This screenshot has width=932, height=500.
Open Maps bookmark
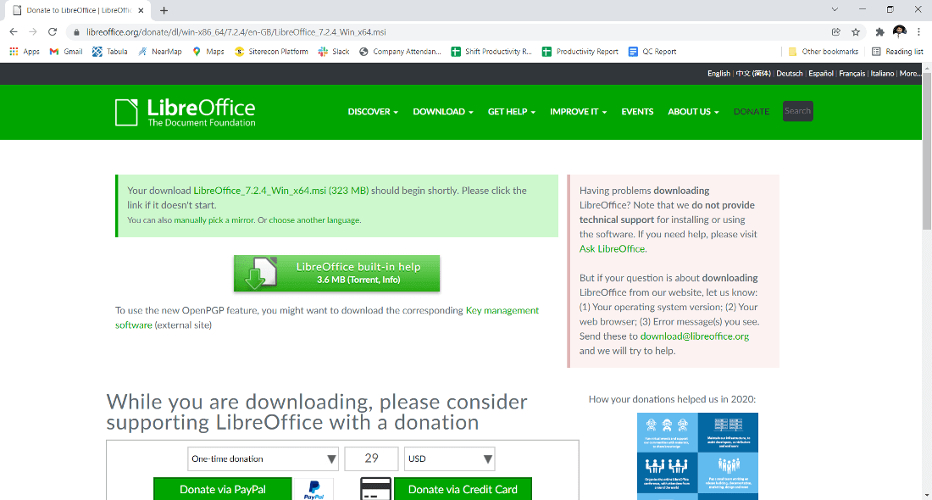[208, 52]
